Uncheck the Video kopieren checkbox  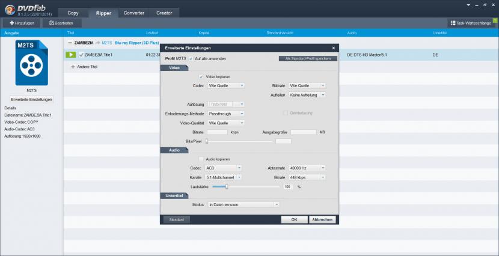201,77
